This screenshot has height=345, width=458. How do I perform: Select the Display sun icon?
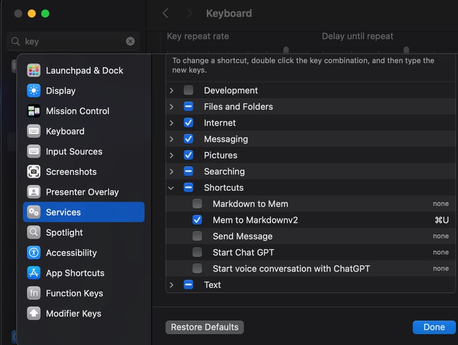(34, 90)
